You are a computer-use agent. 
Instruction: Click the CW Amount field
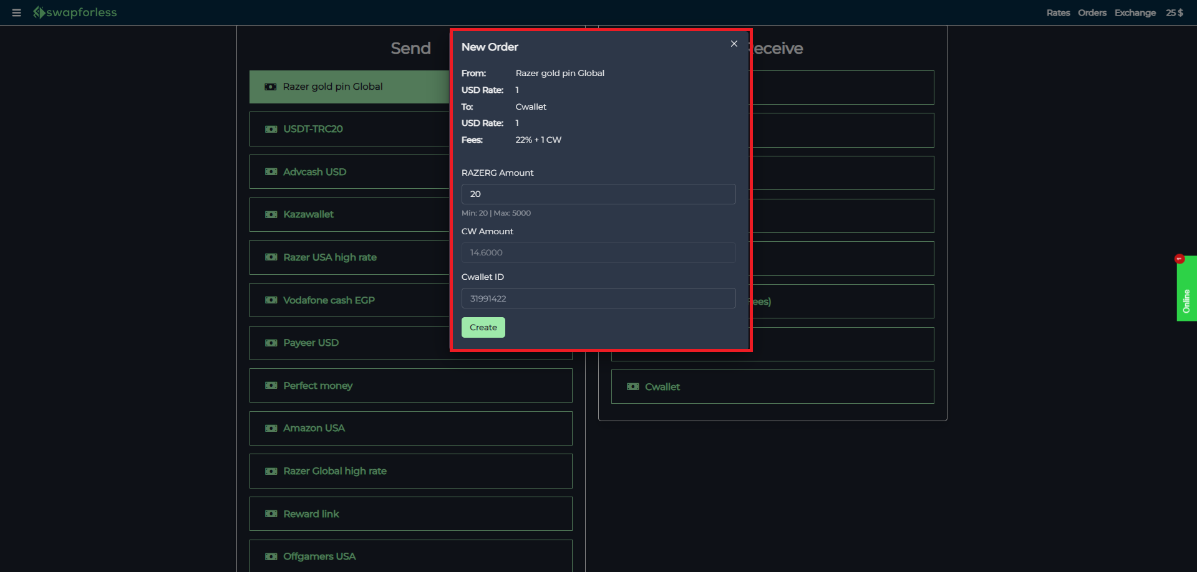coord(598,252)
